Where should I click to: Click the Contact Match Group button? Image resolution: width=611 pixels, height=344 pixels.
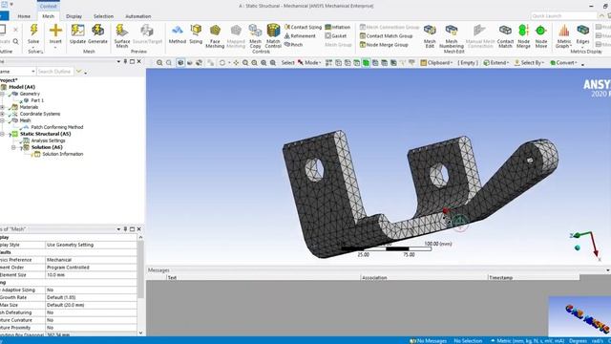point(386,36)
